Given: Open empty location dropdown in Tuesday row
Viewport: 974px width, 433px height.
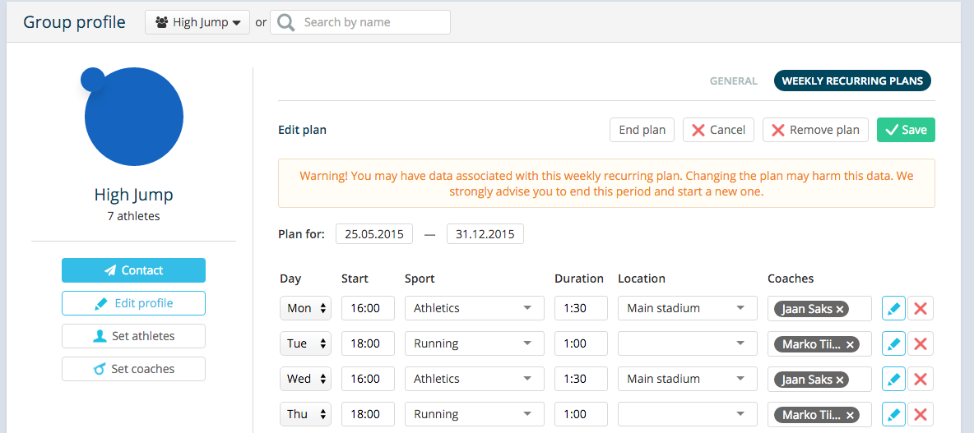Looking at the screenshot, I should click(x=688, y=343).
